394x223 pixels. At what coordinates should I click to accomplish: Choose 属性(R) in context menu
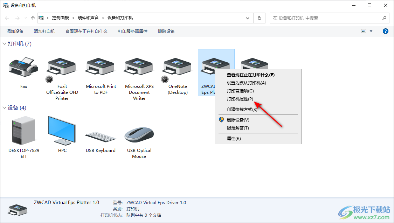coord(258,139)
